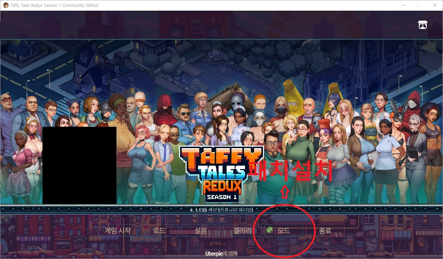
Task: Click the black redacted rectangle
Action: [x=79, y=165]
